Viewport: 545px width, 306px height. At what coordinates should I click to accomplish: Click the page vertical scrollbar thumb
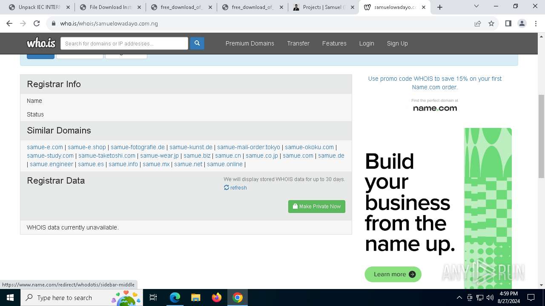click(541, 136)
